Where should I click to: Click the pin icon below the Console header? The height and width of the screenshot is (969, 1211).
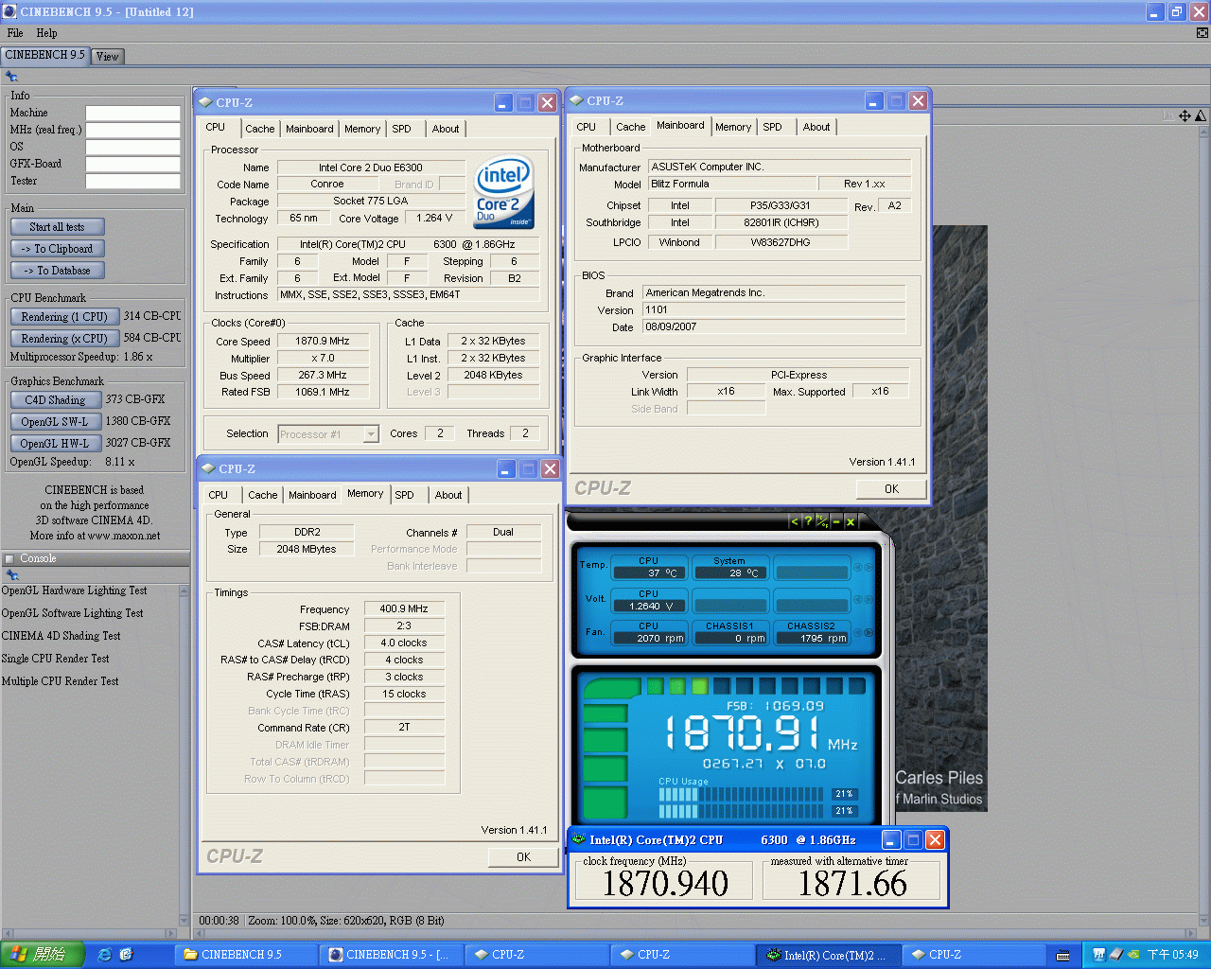11,574
